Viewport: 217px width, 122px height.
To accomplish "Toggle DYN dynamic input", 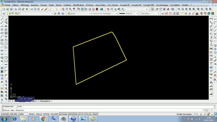I will point(87,114).
